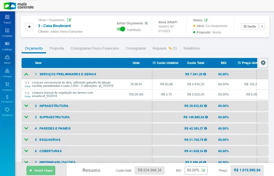Click the Inserir Etapa button
The width and height of the screenshot is (274, 176).
[x=41, y=170]
